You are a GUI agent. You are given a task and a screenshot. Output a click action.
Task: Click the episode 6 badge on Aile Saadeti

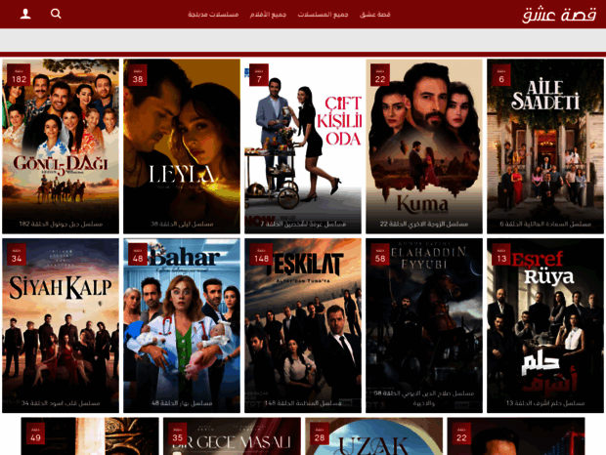[501, 75]
